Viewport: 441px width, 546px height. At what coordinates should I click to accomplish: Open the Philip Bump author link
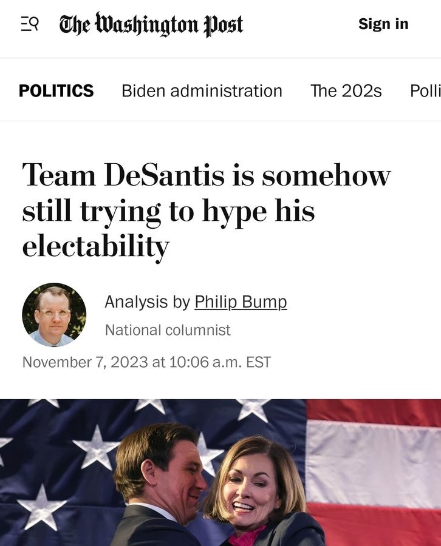click(x=241, y=302)
